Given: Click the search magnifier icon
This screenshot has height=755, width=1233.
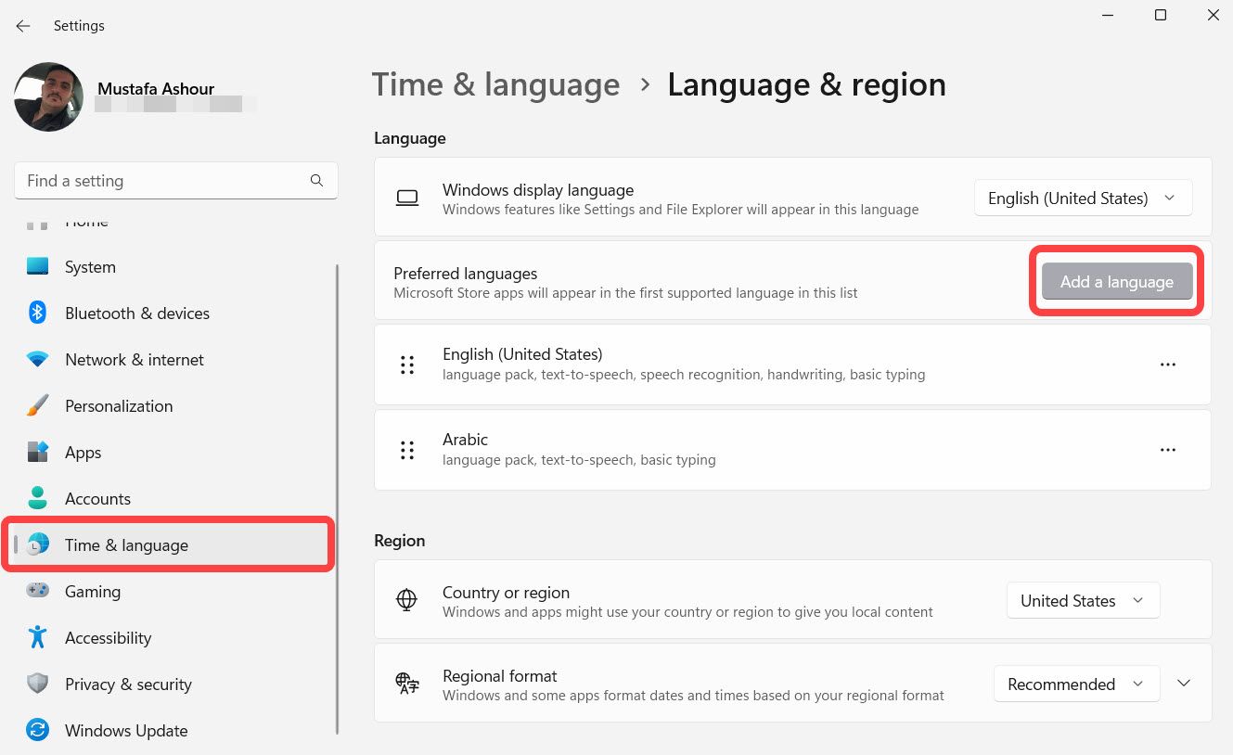Looking at the screenshot, I should click(316, 181).
